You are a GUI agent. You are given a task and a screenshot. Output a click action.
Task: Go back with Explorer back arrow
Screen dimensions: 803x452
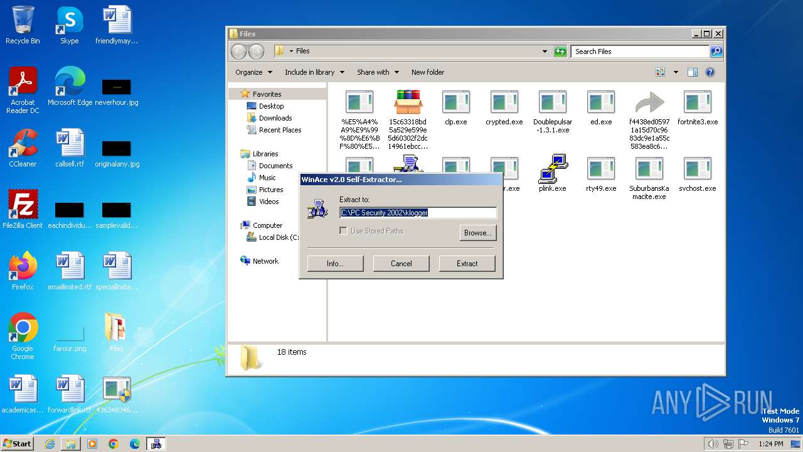pos(239,51)
